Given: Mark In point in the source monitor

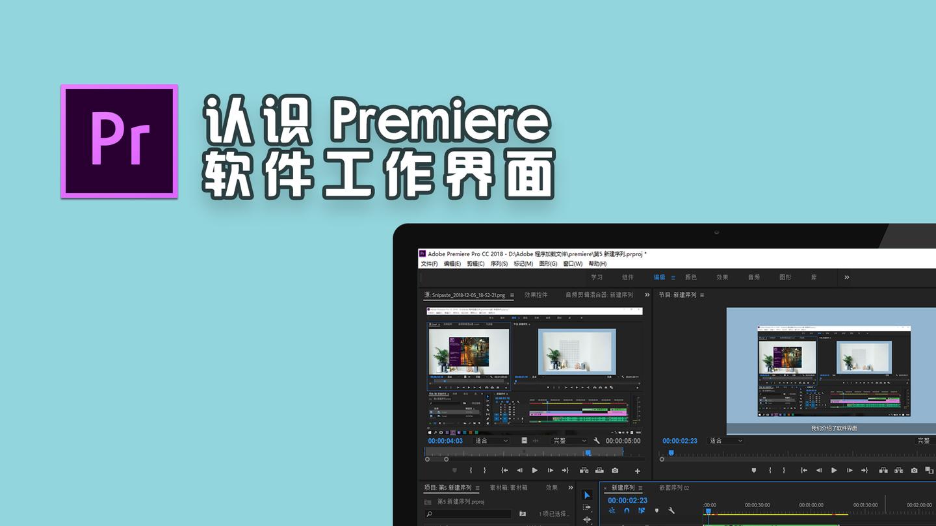Looking at the screenshot, I should 471,470.
